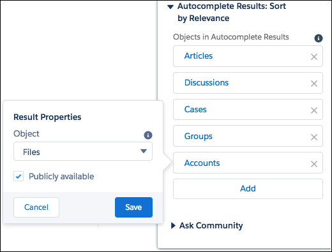Remove Accounts from autocomplete results

(x=314, y=164)
